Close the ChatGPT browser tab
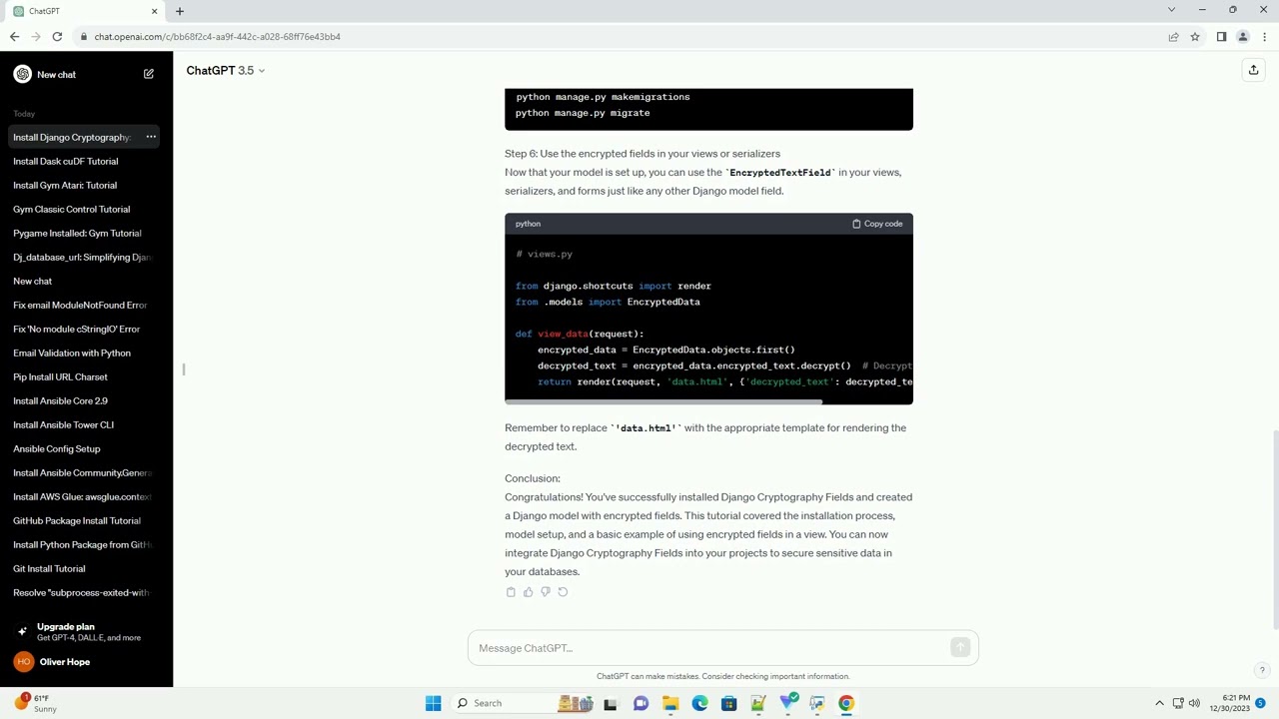1279x719 pixels. (154, 11)
